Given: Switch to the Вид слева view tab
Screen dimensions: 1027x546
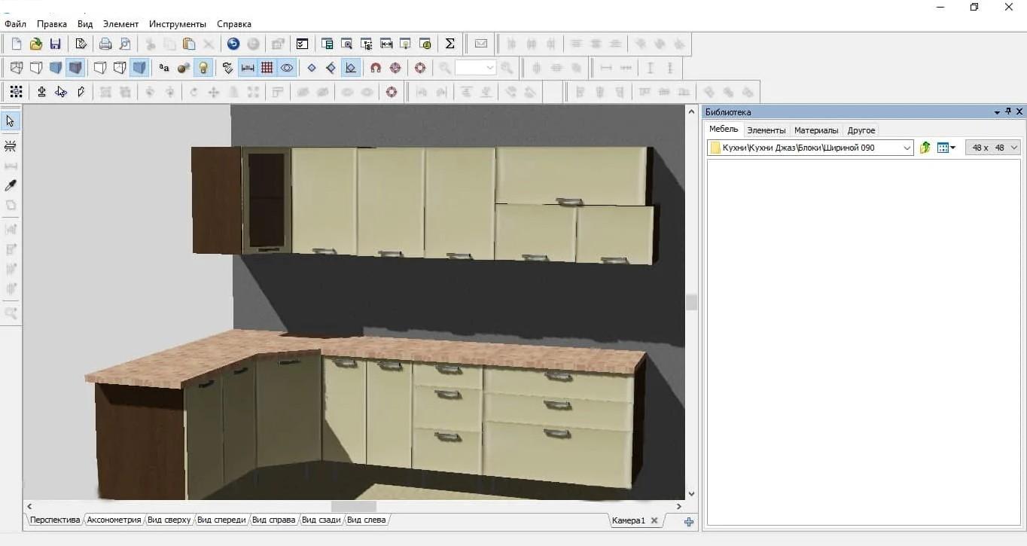Looking at the screenshot, I should click(x=367, y=520).
